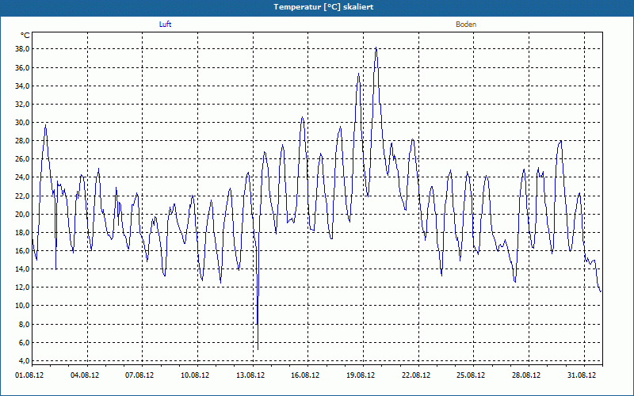
Task: Select the 24,0 axis value
Action: 23,177
